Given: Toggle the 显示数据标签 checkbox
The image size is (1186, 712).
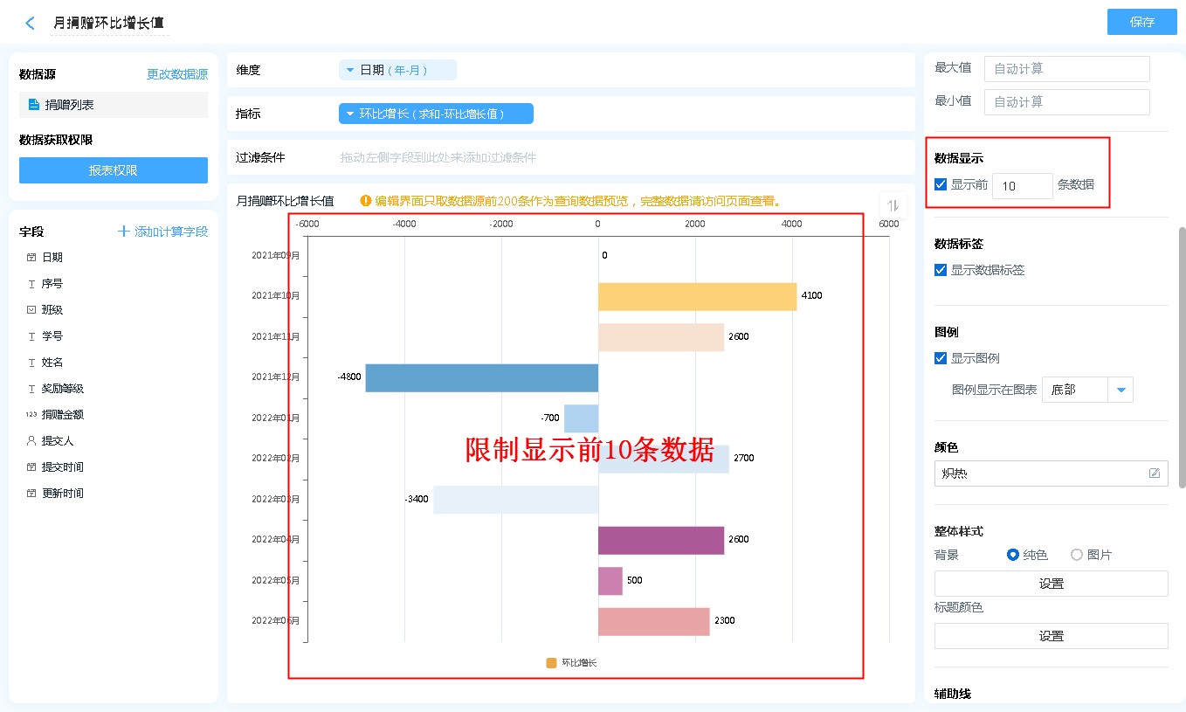Looking at the screenshot, I should tap(941, 270).
